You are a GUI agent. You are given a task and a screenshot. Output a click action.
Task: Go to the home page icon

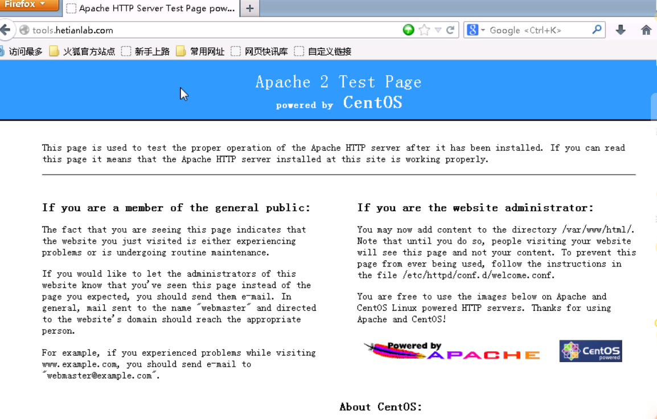click(x=646, y=30)
